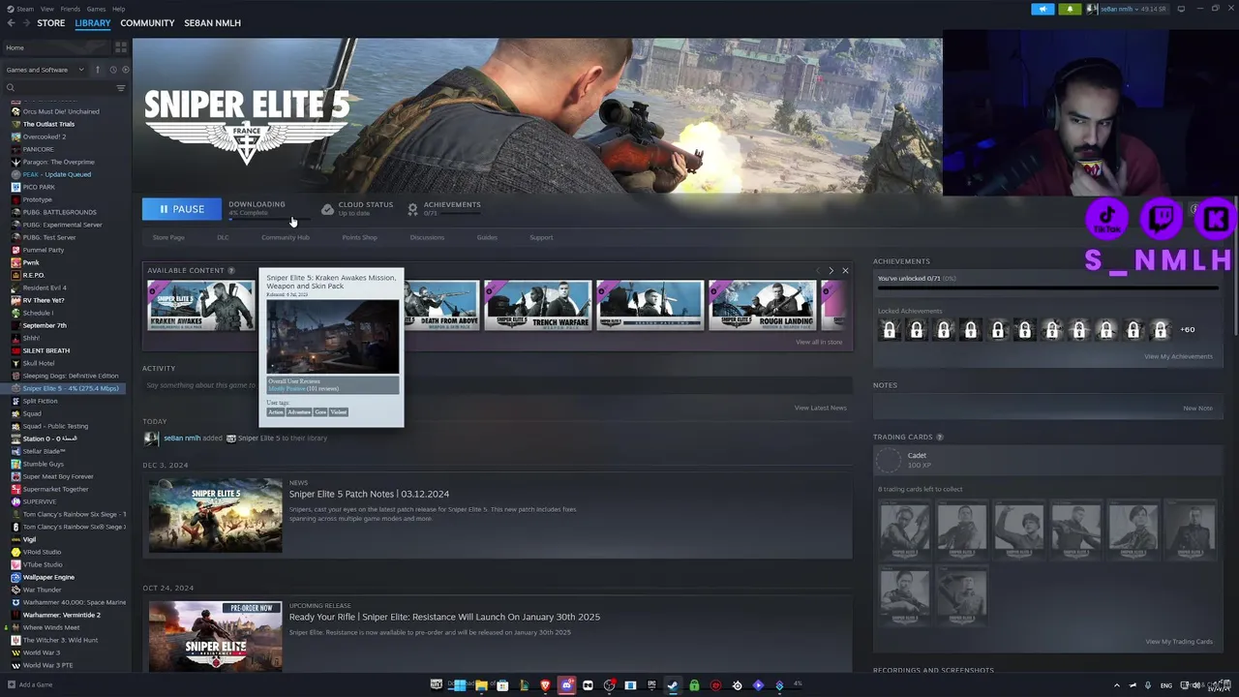Show next DLC items with right arrow
This screenshot has height=697, width=1239.
coord(831,271)
